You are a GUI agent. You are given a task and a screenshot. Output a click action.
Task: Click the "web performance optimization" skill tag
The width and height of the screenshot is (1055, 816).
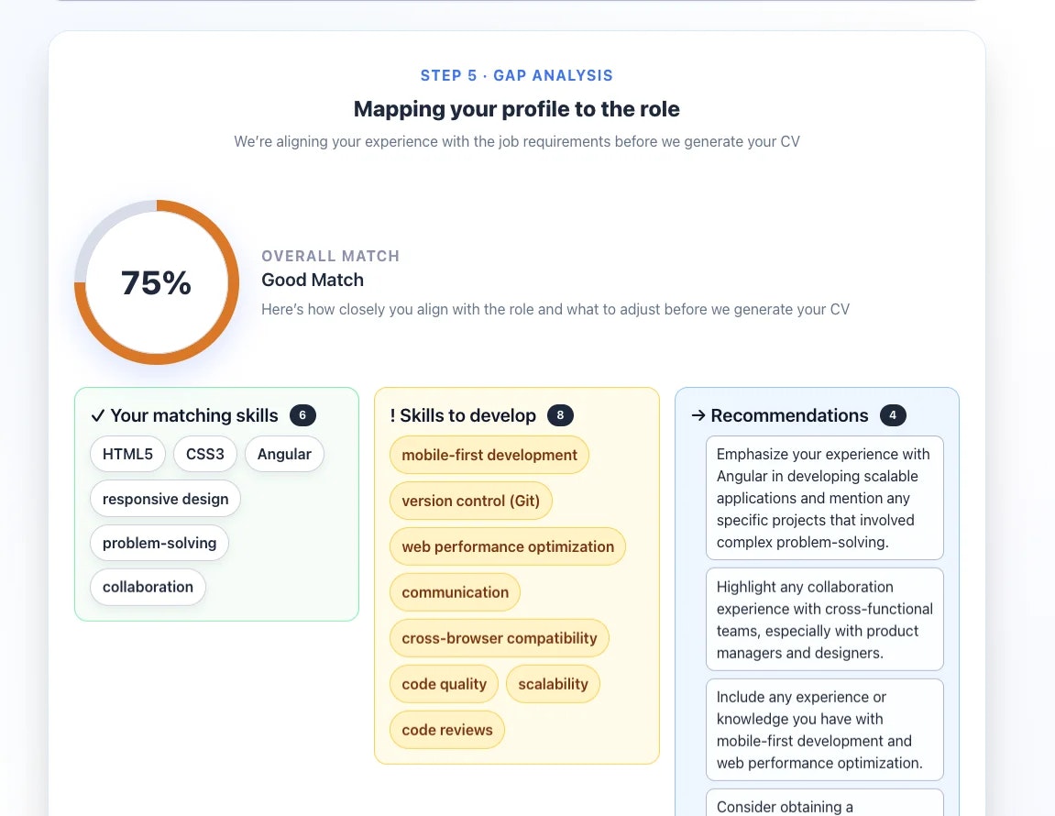click(x=507, y=546)
